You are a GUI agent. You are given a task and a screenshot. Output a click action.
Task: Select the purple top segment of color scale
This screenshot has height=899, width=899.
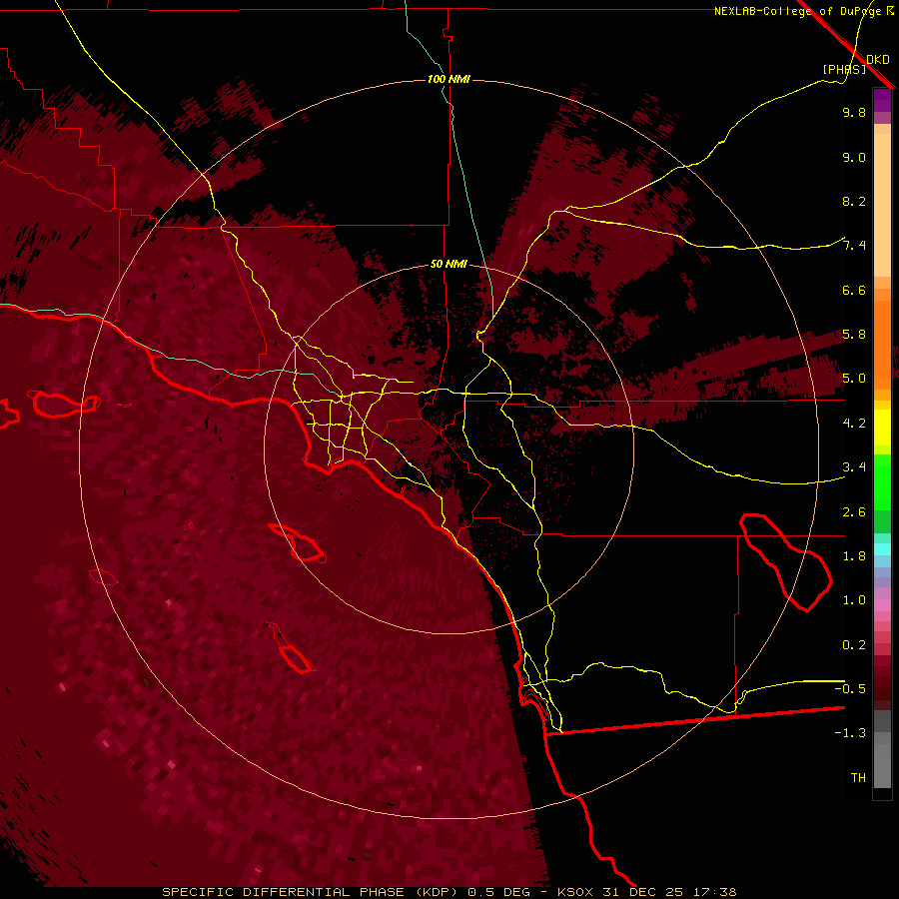(x=882, y=100)
